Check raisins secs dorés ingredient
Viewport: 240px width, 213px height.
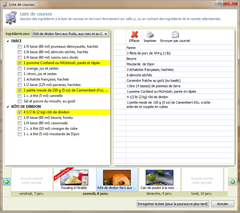pos(19,57)
